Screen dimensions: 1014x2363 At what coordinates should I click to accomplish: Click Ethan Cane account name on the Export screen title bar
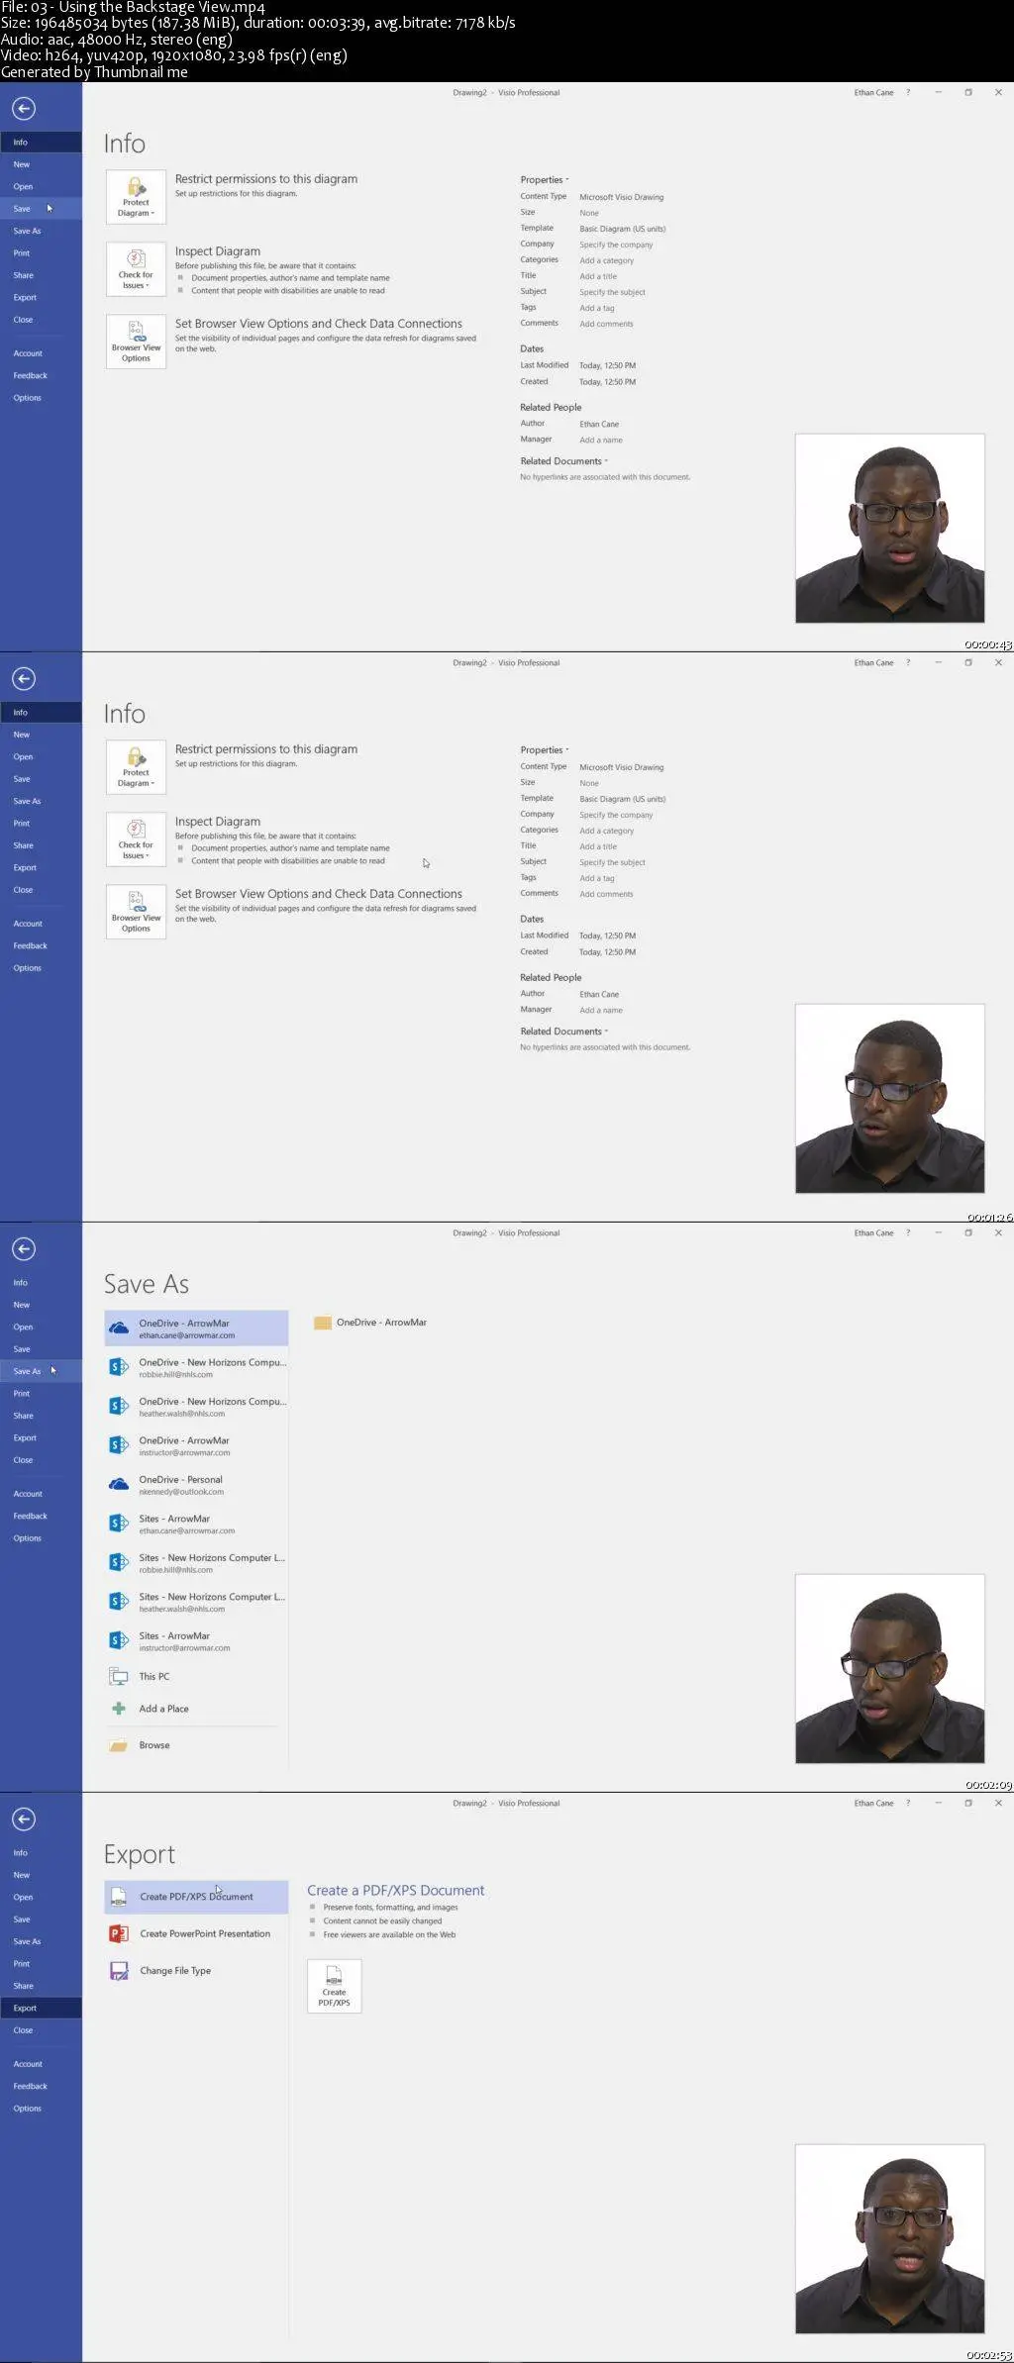pyautogui.click(x=873, y=1803)
